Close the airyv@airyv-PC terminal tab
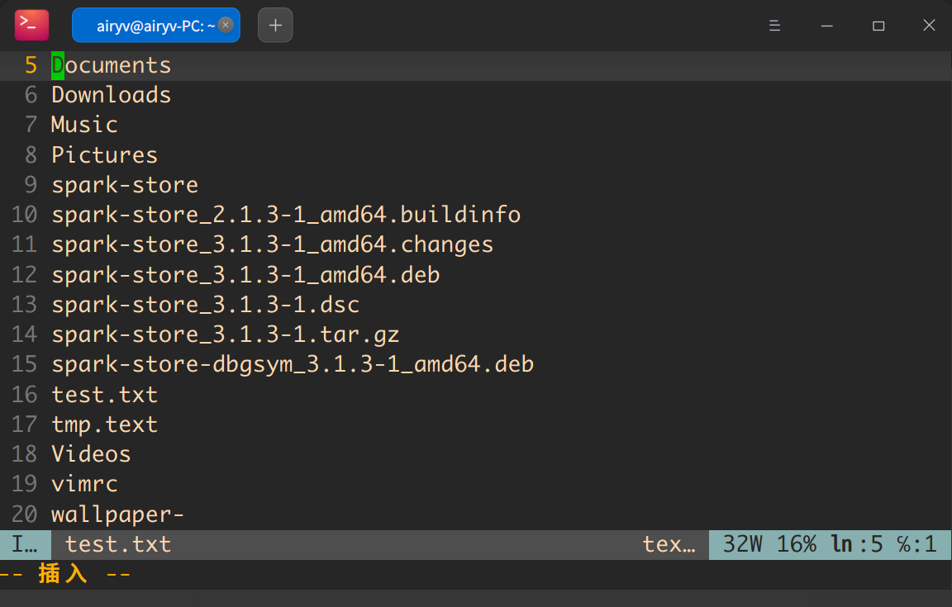This screenshot has height=607, width=952. pos(226,25)
